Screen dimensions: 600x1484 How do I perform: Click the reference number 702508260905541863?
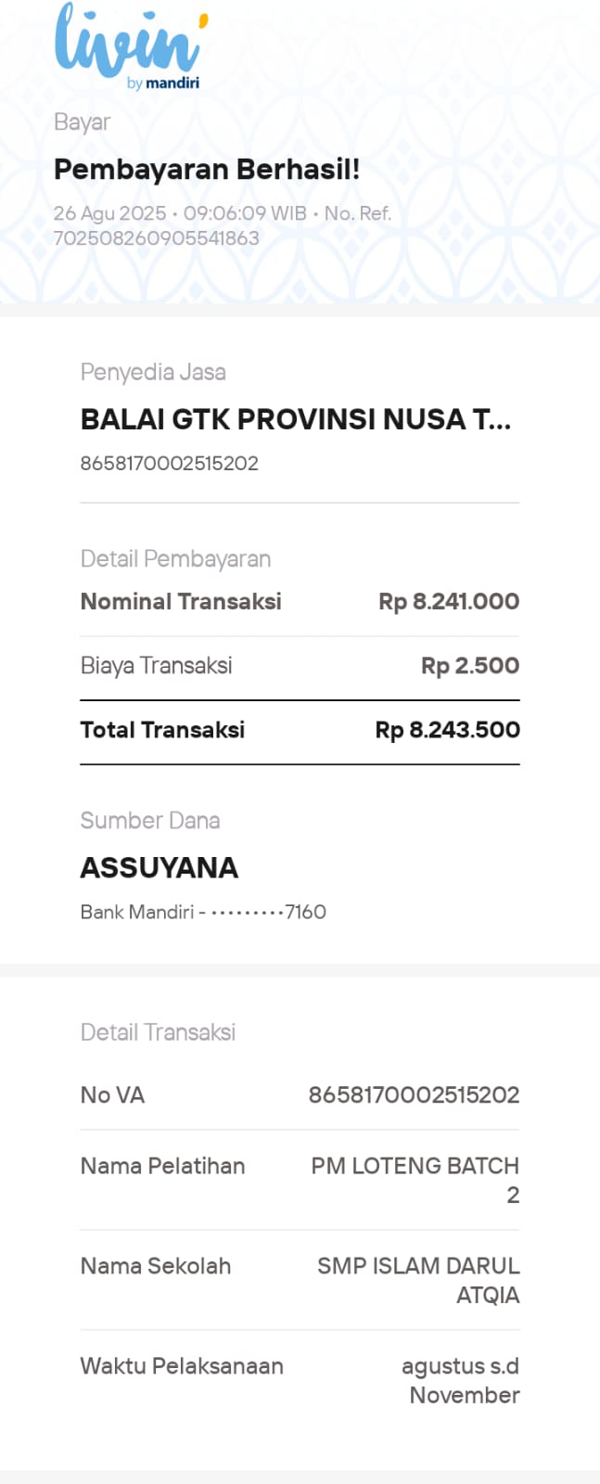[157, 238]
